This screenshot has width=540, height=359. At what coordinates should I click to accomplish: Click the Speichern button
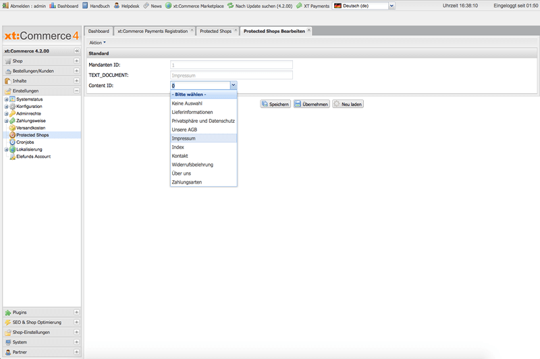click(275, 104)
